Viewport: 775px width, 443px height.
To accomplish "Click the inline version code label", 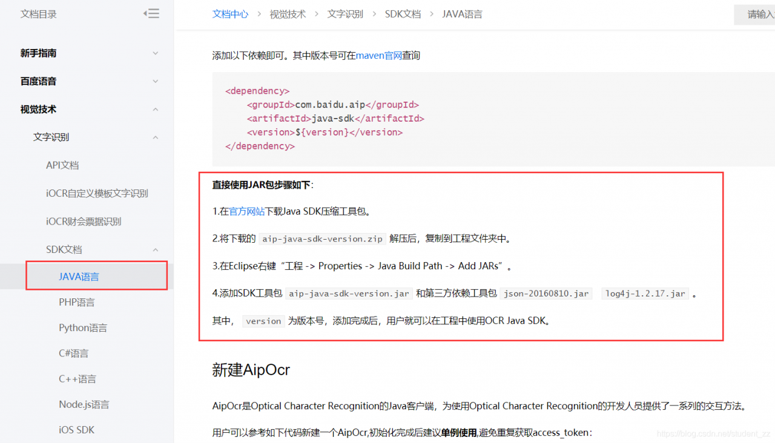I will tap(263, 321).
